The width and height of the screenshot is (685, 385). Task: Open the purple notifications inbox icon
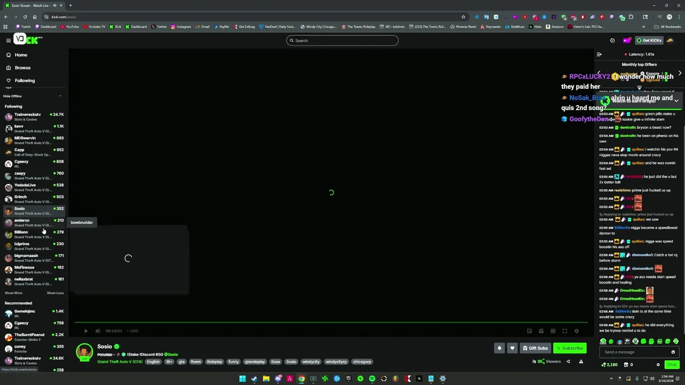[x=627, y=40]
